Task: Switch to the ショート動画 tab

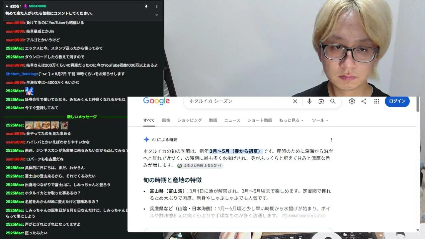Action: pyautogui.click(x=260, y=120)
